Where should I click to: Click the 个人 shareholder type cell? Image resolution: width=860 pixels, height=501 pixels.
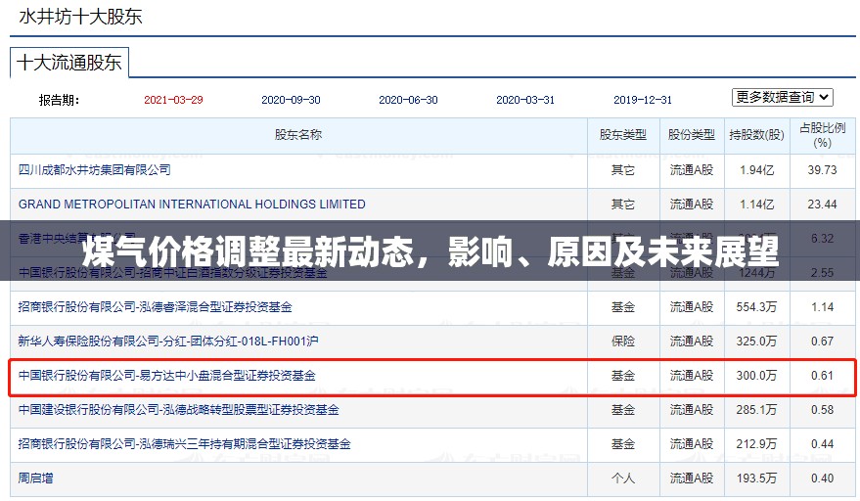coord(623,478)
